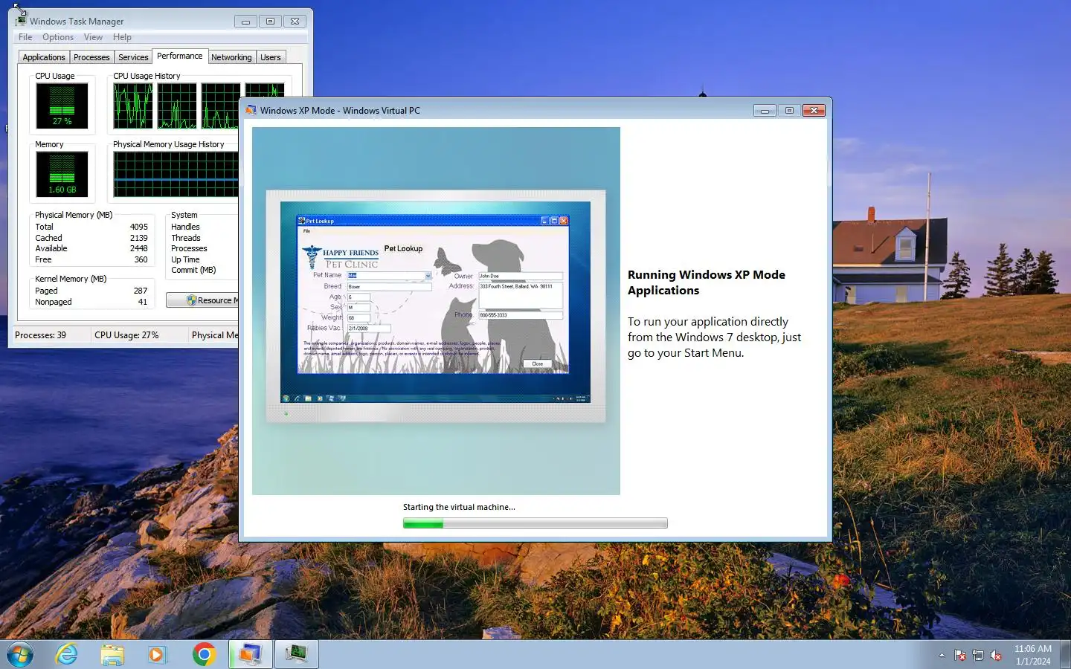Minimize the Windows XP Mode window

pos(765,111)
